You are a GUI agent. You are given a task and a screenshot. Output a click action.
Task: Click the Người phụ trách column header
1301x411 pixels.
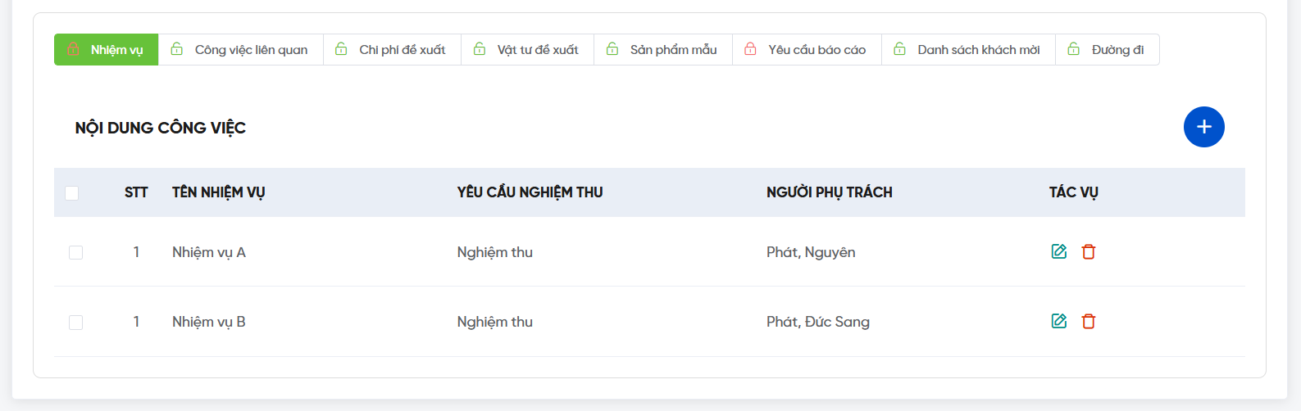tap(829, 192)
